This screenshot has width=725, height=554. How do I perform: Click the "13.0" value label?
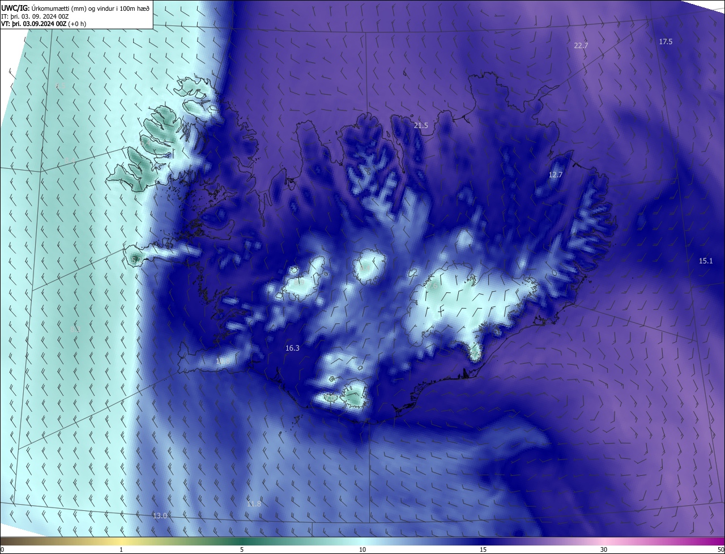pos(160,516)
